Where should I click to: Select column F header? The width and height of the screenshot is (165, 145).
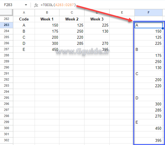tap(149, 12)
